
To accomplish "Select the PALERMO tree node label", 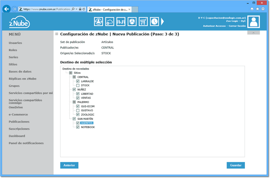I will [83, 102].
